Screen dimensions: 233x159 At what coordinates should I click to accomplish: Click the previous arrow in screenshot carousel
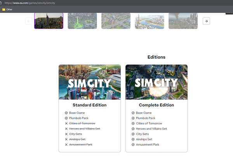pos(29,21)
